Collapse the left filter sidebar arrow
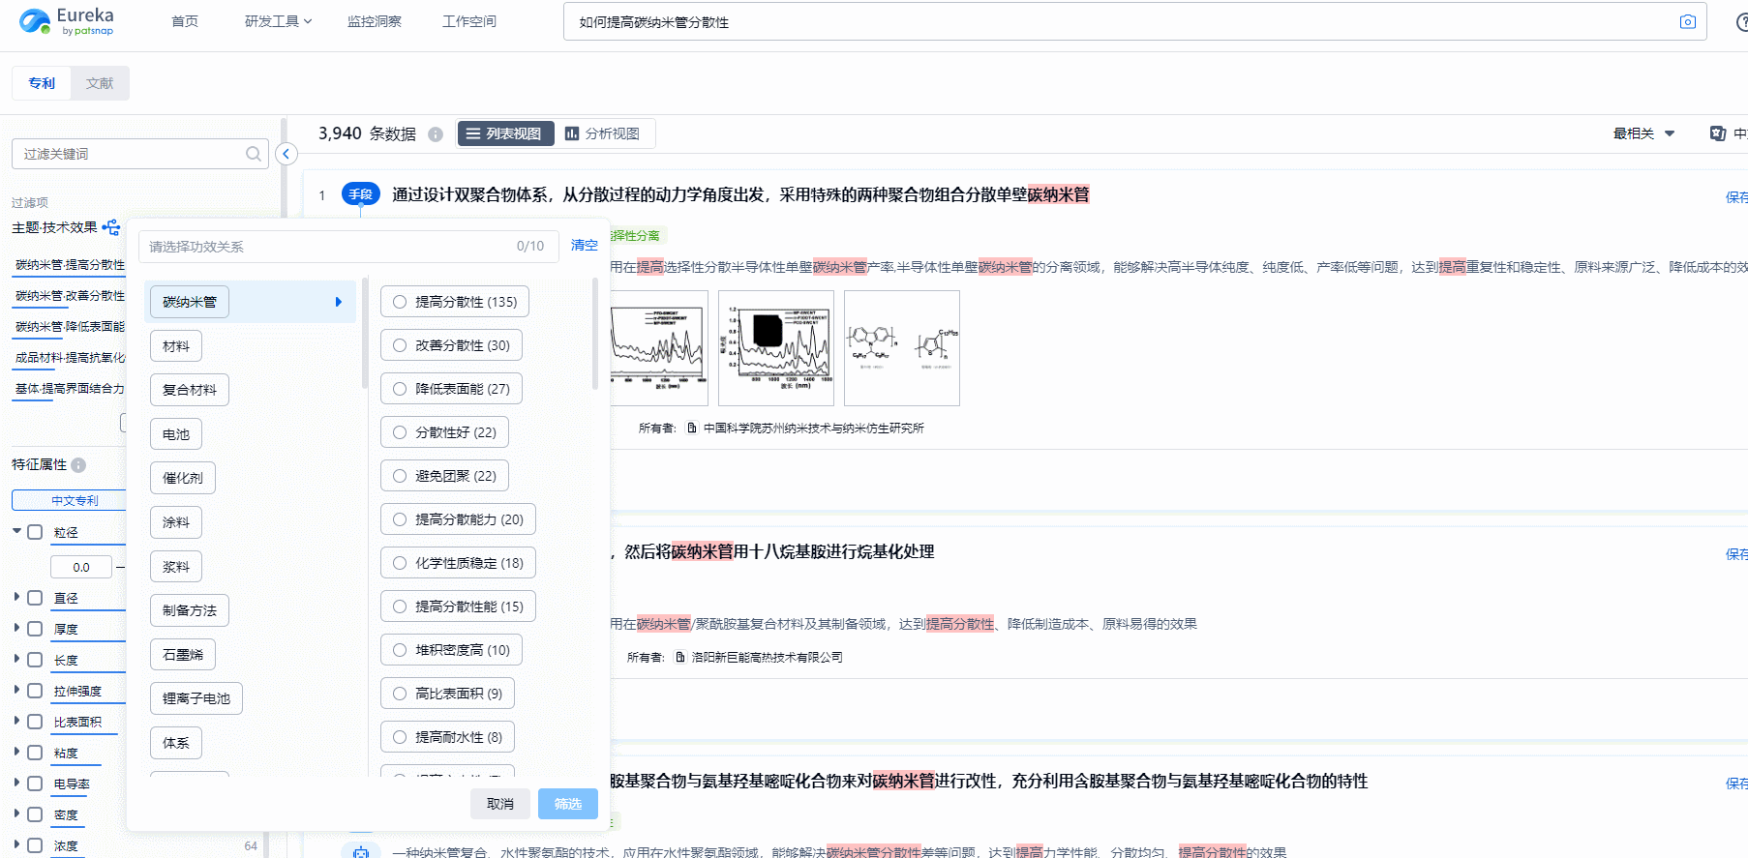This screenshot has width=1748, height=858. coord(286,154)
